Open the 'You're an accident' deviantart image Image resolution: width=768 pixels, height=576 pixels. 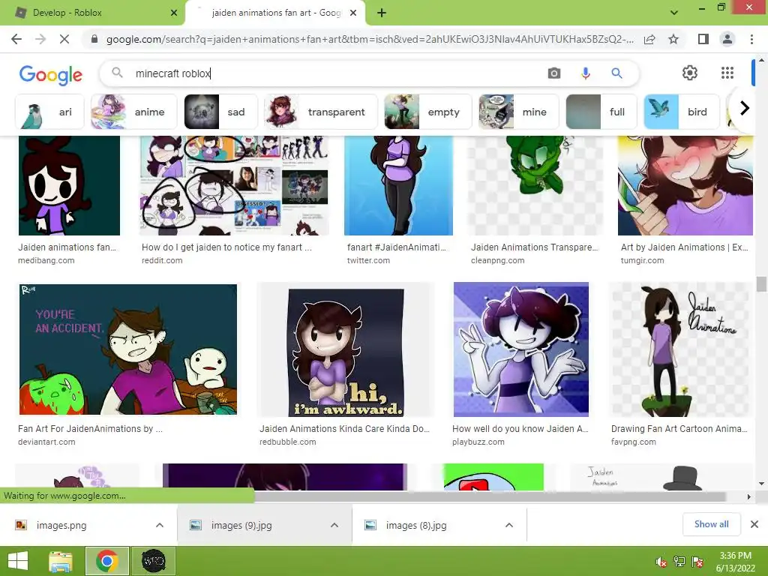coord(127,349)
